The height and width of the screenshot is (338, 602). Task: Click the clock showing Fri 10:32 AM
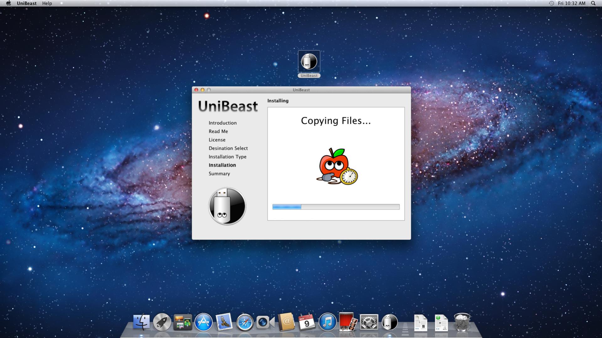coord(572,3)
